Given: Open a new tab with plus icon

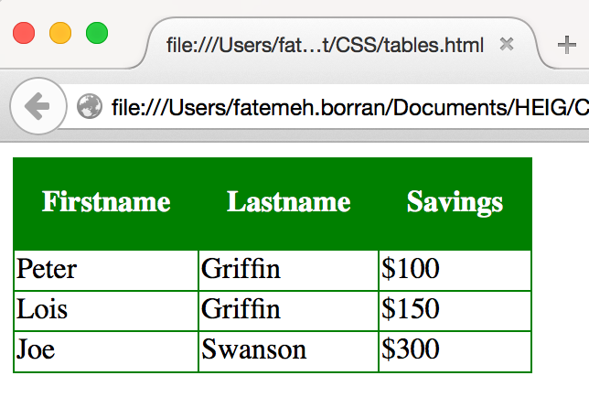Looking at the screenshot, I should tap(567, 45).
